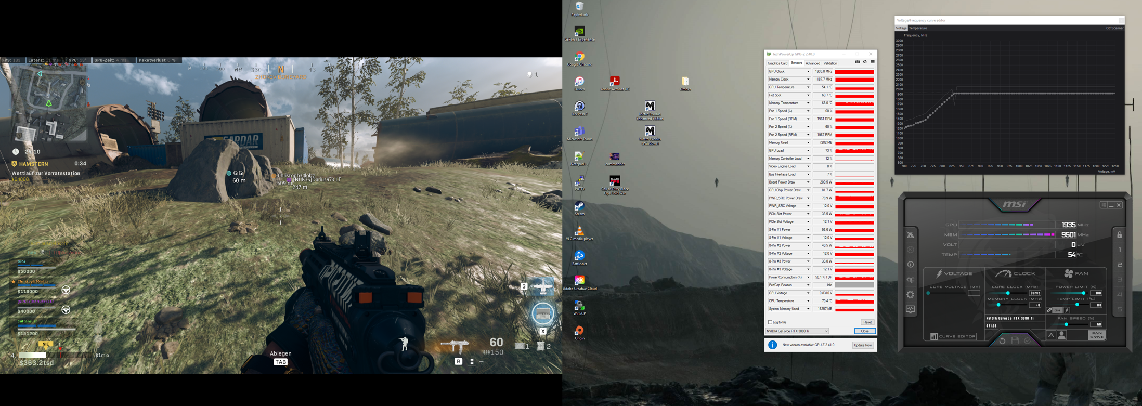The height and width of the screenshot is (406, 1142).
Task: Open Memory Clock sensor dropdown arrow
Action: coord(808,80)
